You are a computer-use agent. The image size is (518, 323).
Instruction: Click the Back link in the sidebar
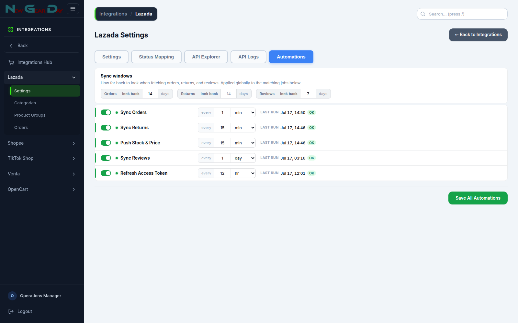tap(42, 46)
